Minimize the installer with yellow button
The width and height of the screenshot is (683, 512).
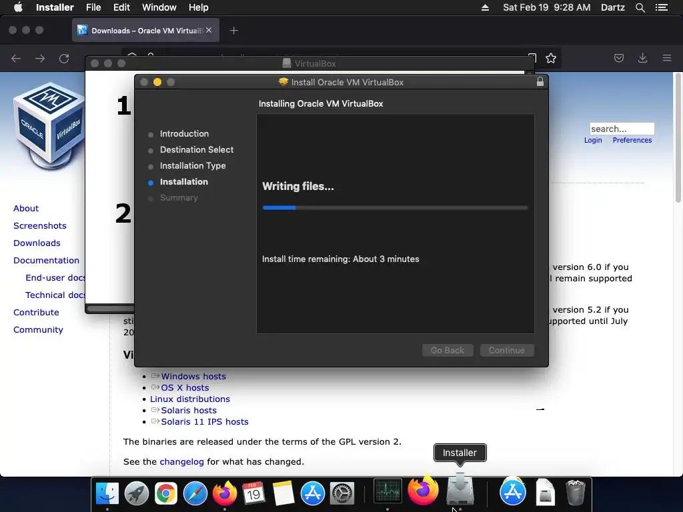point(157,82)
